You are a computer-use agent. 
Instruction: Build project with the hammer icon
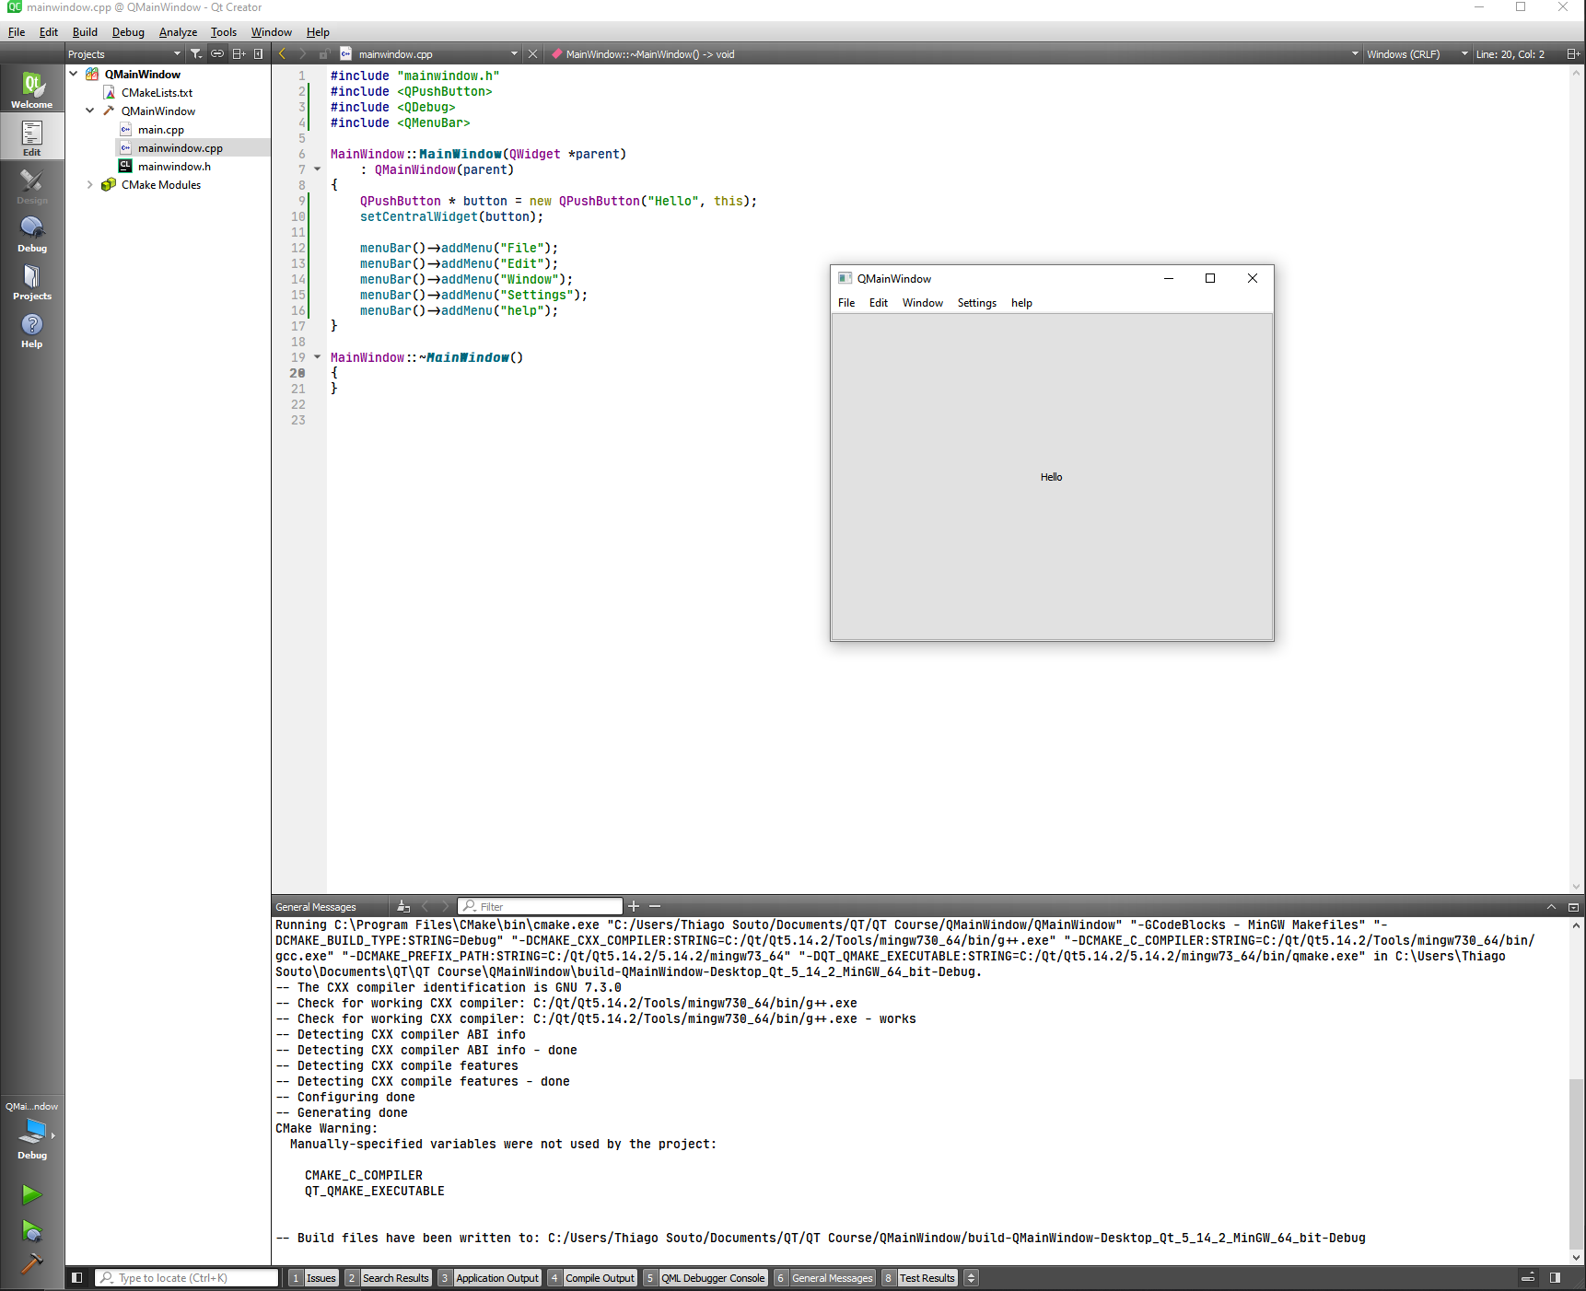coord(32,1263)
